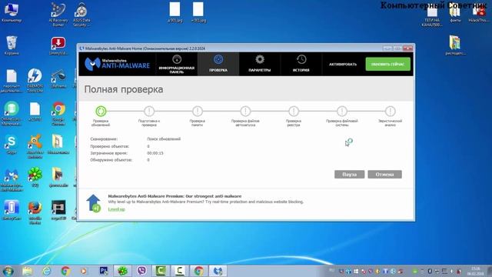The width and height of the screenshot is (492, 277).
Task: Select the a 001.jpg desktop file
Action: click(x=175, y=12)
